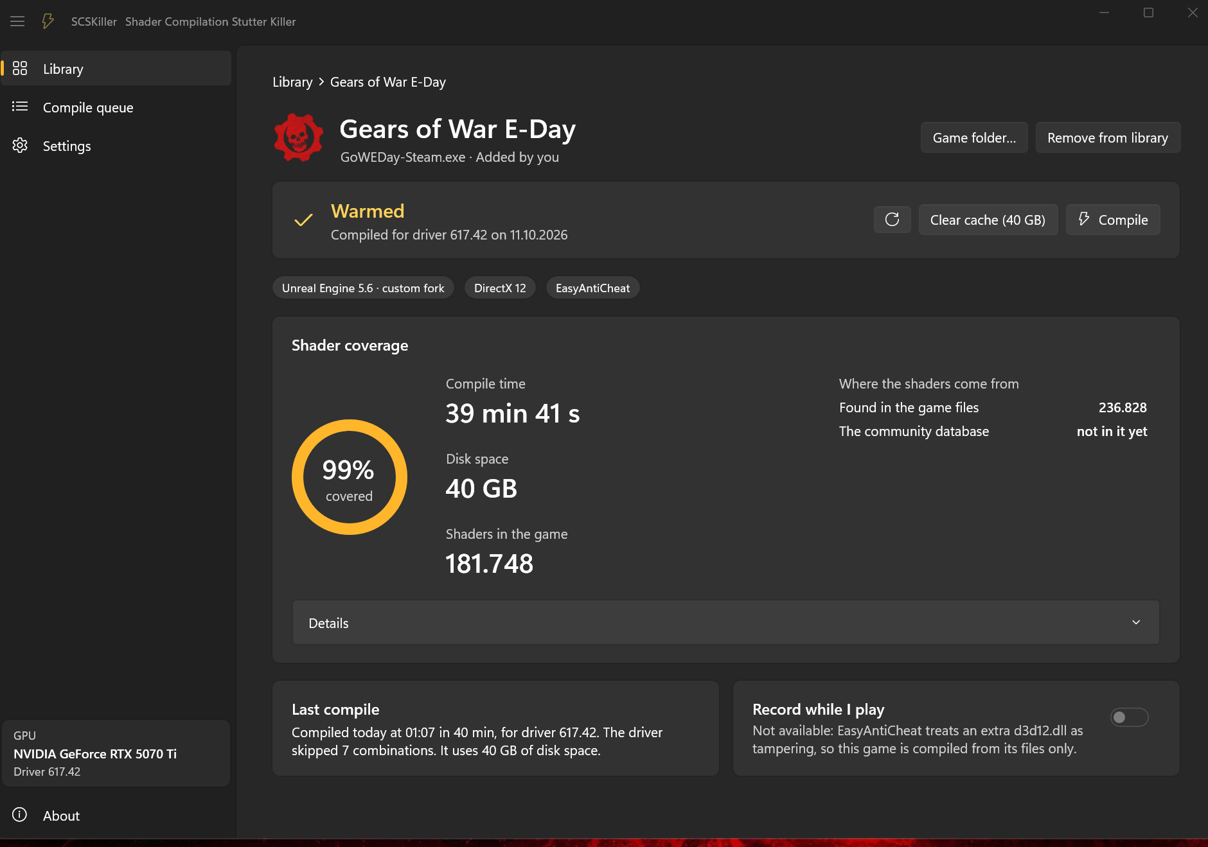Expand the Details section
Viewport: 1208px width, 847px height.
tap(725, 622)
